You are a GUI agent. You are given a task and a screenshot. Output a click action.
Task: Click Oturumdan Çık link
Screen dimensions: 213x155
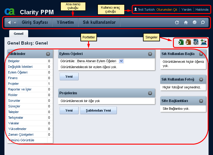tap(167, 10)
